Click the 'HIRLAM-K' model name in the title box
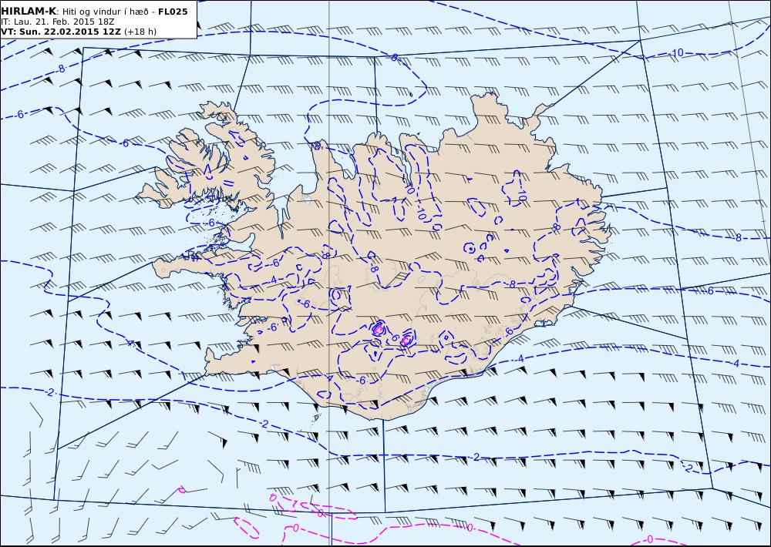The height and width of the screenshot is (547, 771). pos(28,12)
